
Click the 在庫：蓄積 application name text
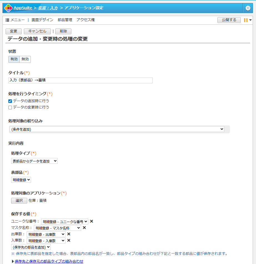37,201
